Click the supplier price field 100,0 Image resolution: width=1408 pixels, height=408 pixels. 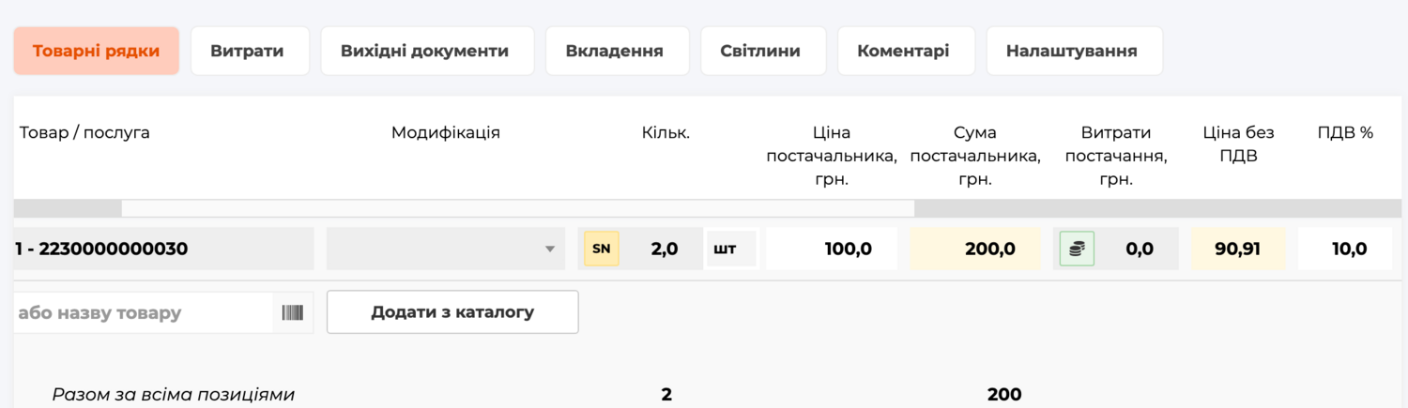(x=832, y=249)
